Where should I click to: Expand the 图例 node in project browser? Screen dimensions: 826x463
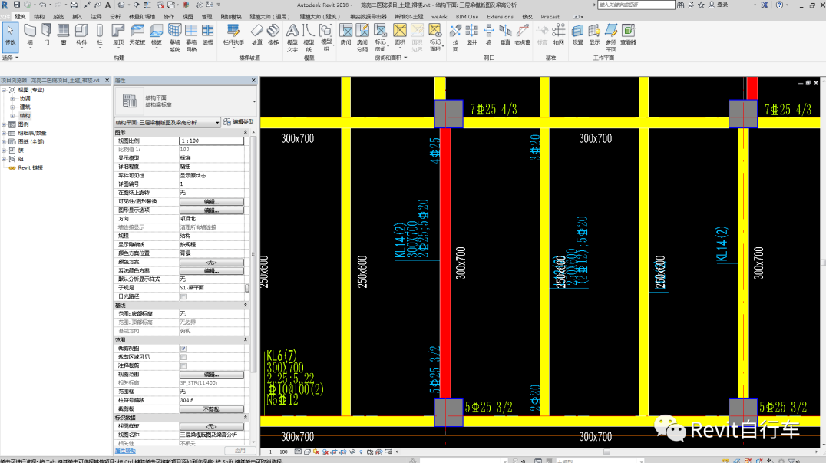(4, 124)
